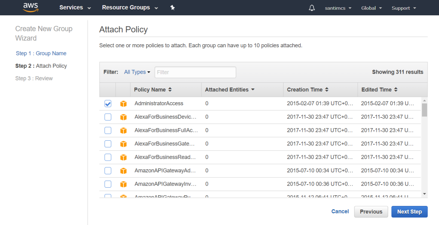The image size is (439, 225).
Task: Sort by Edited Time column
Action: (380, 90)
